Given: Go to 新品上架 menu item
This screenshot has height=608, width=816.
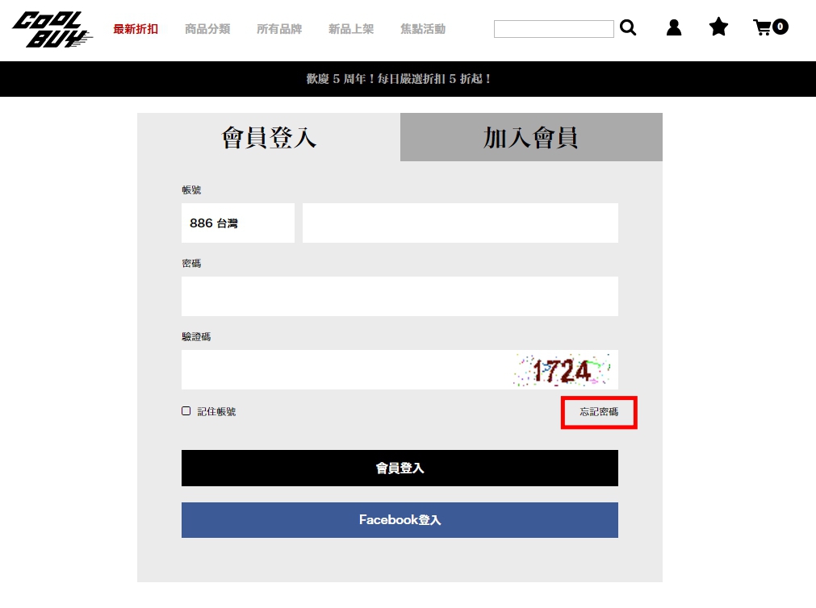Looking at the screenshot, I should tap(351, 29).
